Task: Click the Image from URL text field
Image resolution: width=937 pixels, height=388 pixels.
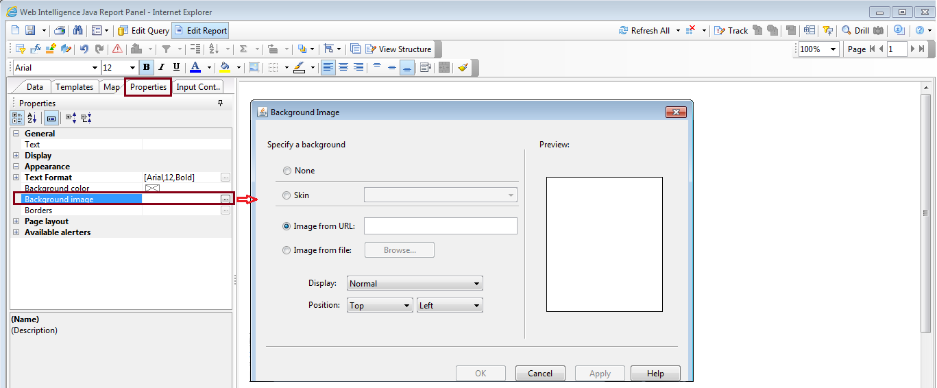Action: [x=440, y=226]
